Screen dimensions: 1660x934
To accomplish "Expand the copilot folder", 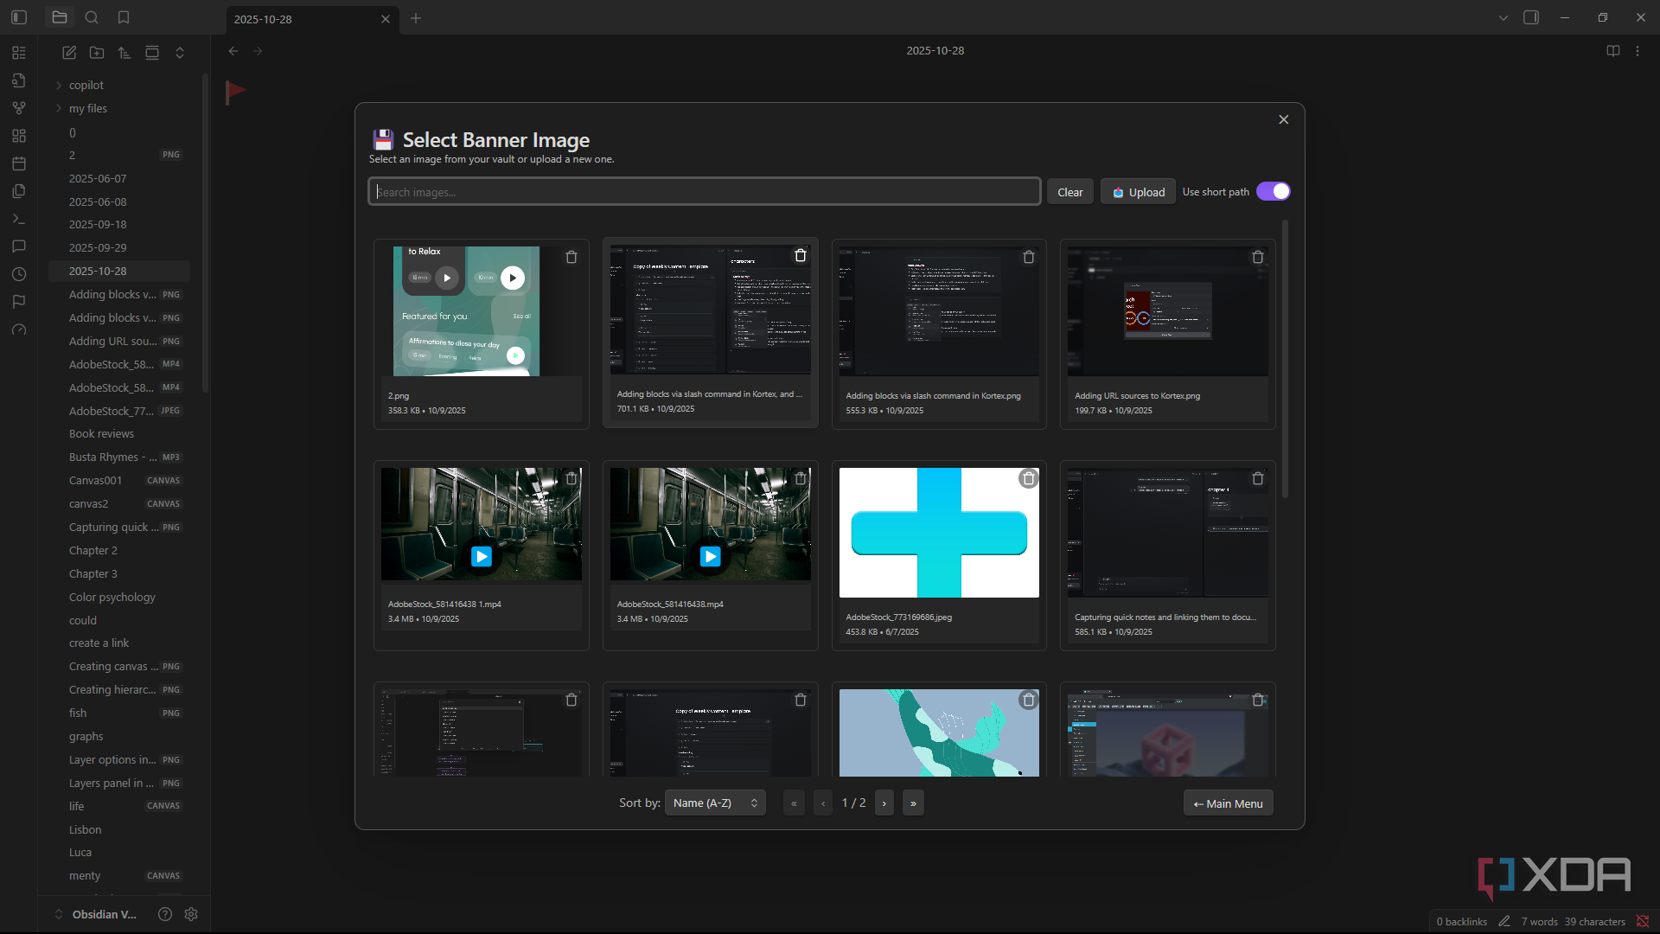I will point(86,85).
